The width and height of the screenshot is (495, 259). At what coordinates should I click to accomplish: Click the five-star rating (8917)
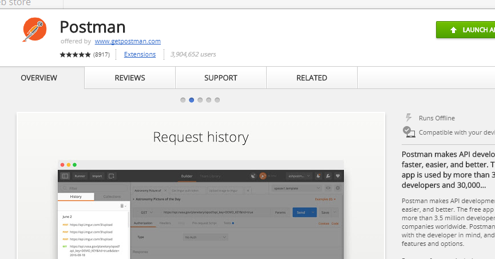(x=85, y=54)
